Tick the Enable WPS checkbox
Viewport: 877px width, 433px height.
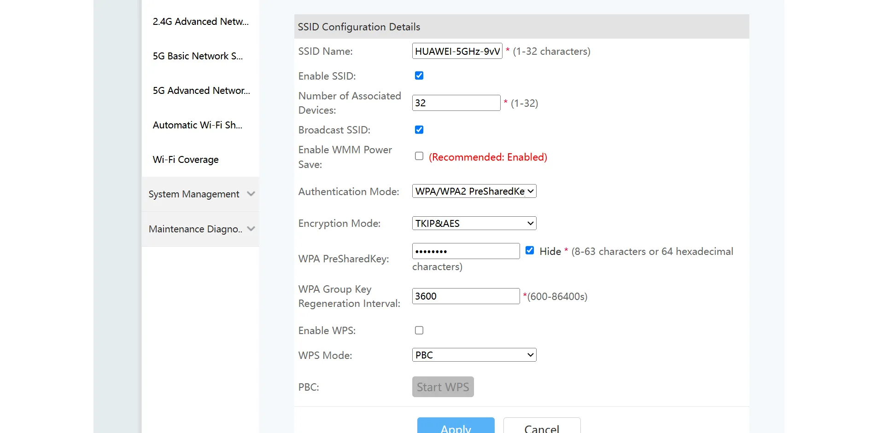(x=419, y=330)
